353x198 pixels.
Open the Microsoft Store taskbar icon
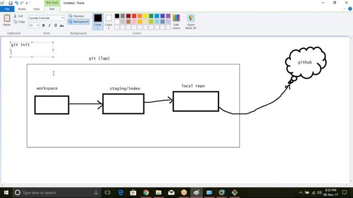pos(133,193)
